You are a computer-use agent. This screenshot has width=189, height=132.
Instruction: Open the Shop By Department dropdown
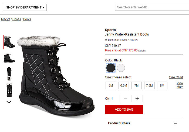[25, 8]
